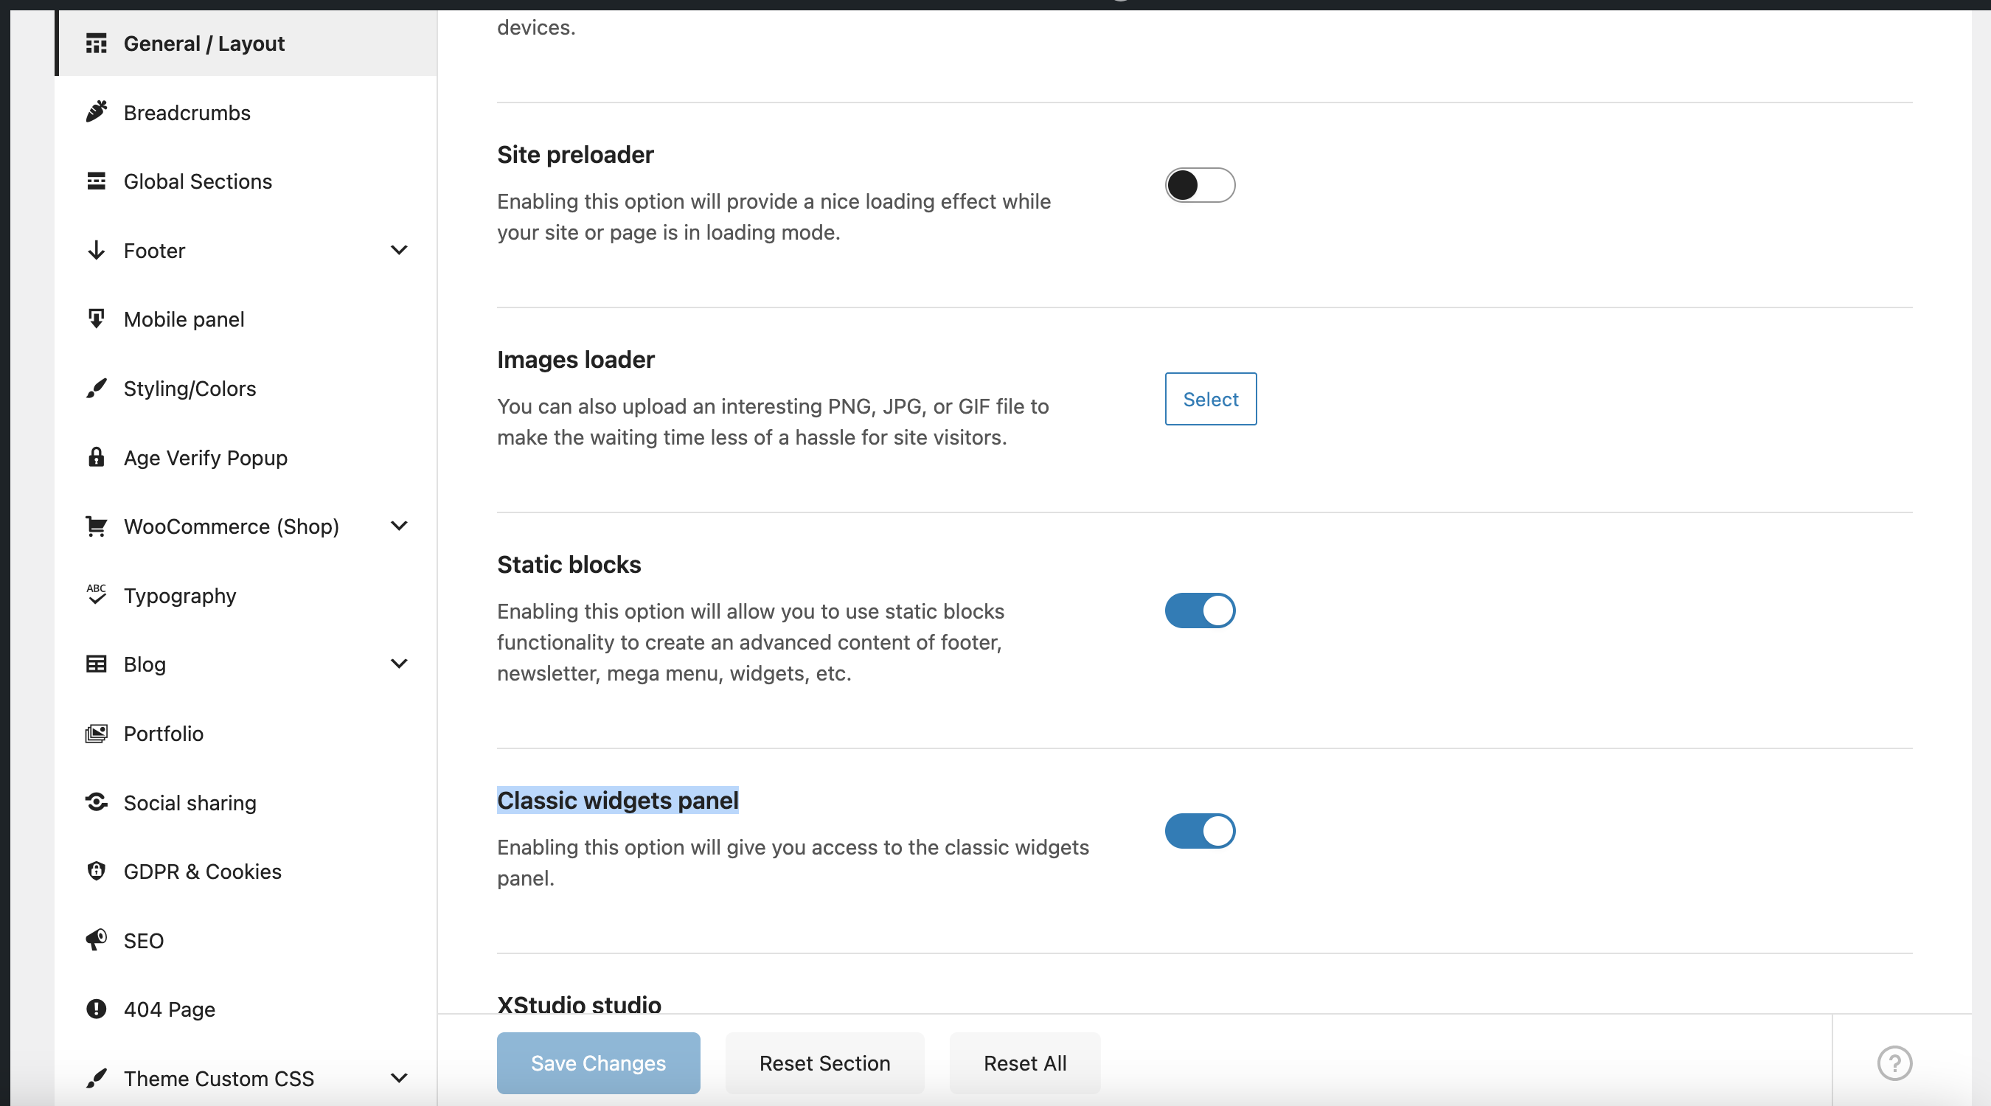Click the Age Verify Popup lock icon

point(96,456)
